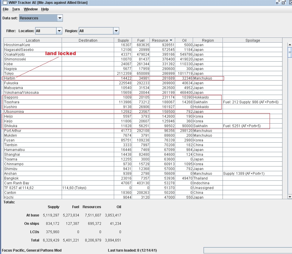Select the Harbin row
This screenshot has width=292, height=254.
tap(143, 78)
